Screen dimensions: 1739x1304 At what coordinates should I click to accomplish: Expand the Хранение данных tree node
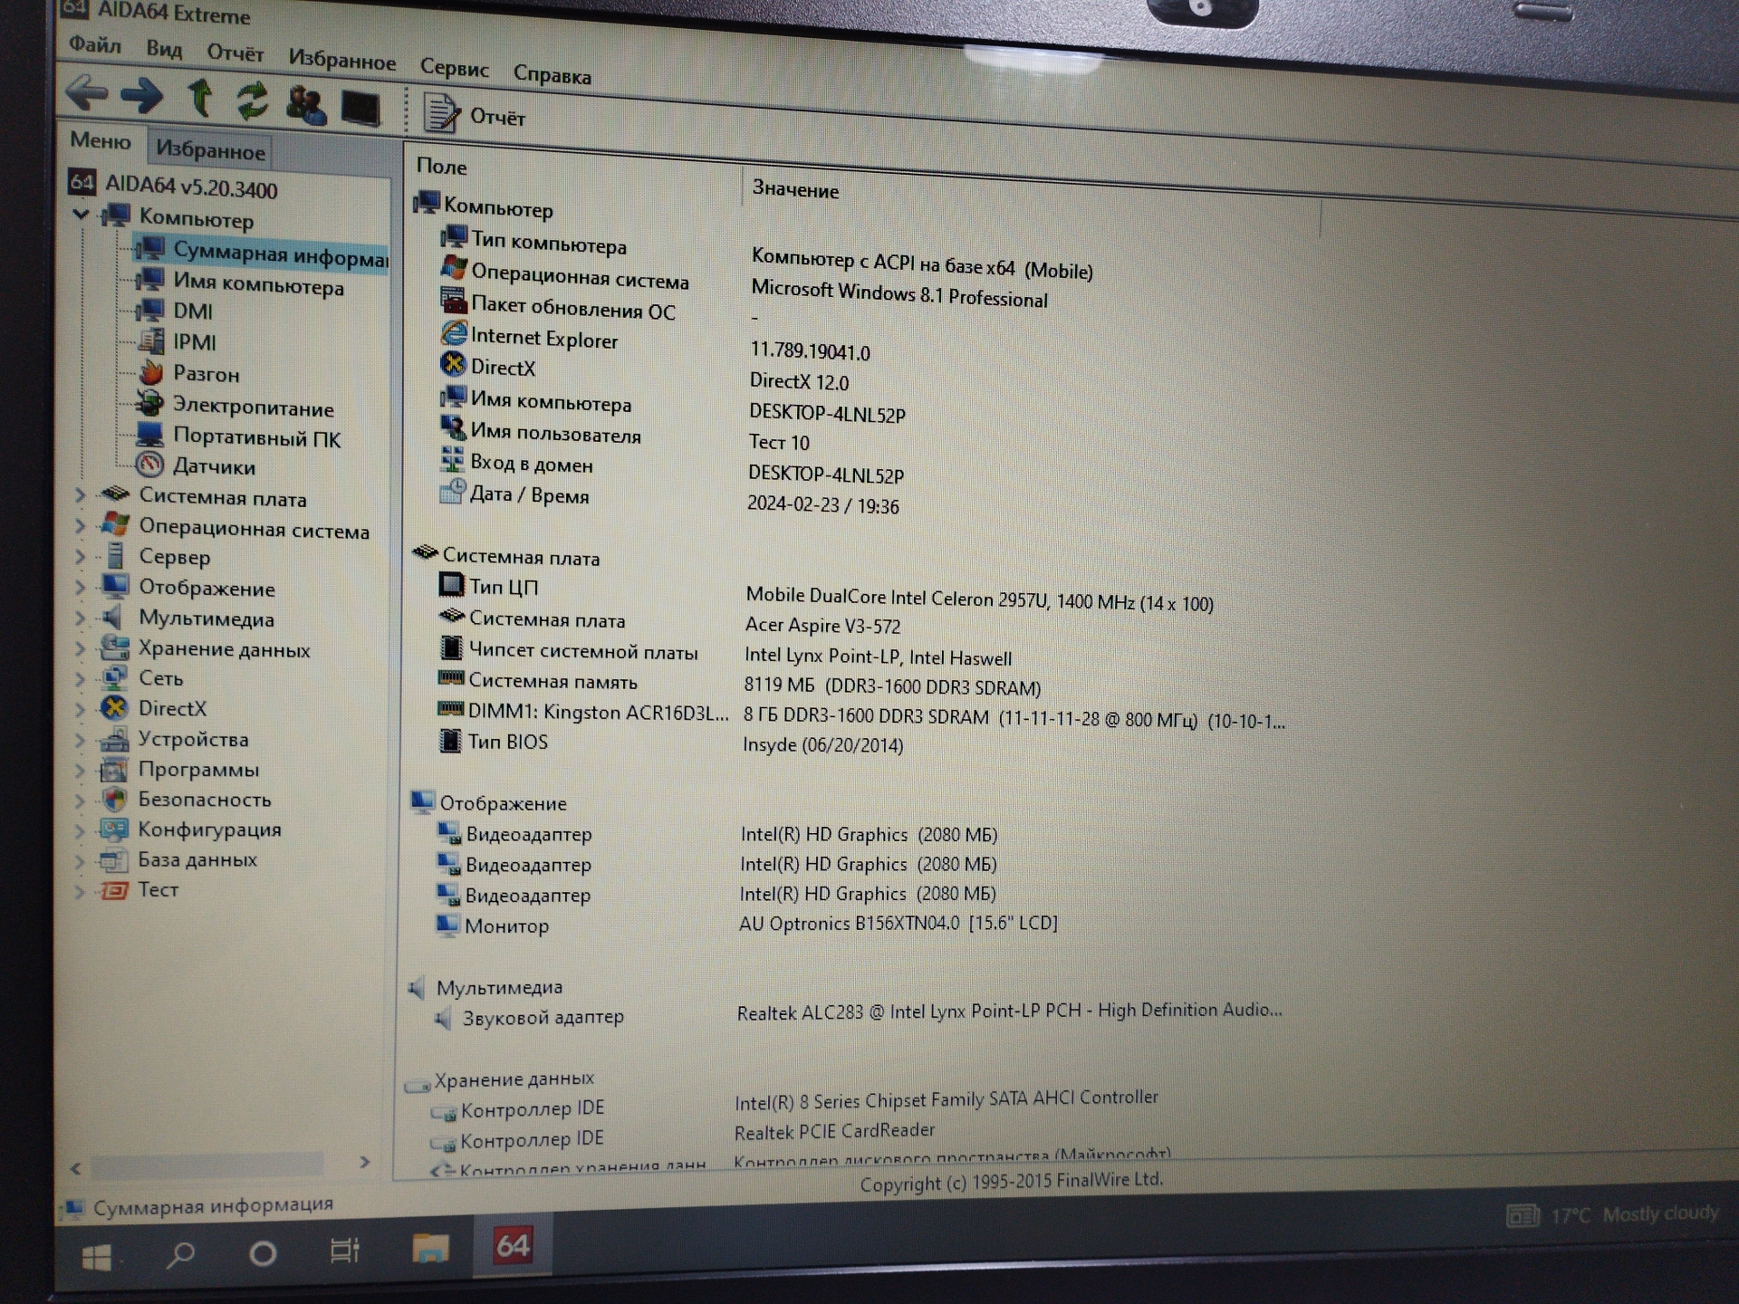(x=80, y=647)
